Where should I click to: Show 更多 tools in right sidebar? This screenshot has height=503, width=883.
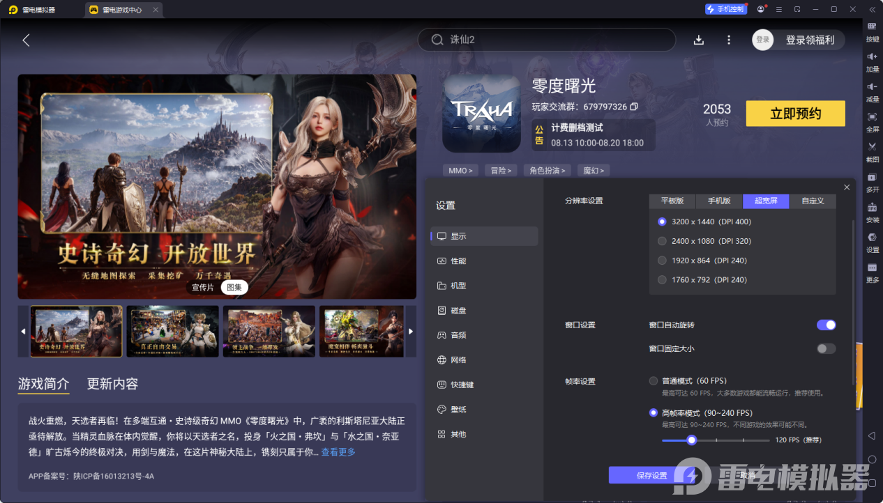872,272
